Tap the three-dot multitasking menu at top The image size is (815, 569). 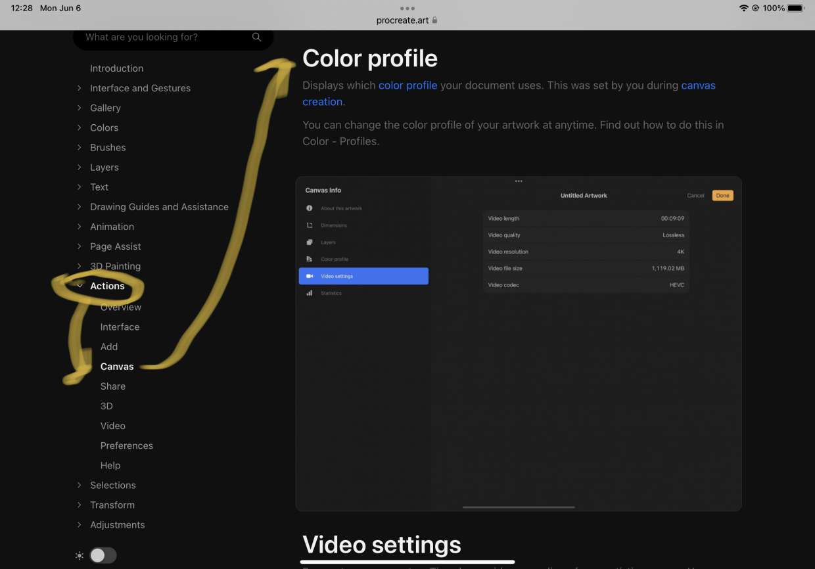[407, 9]
